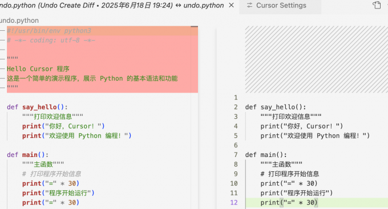This screenshot has width=388, height=209.
Task: Click deleted line starting with '这是一个简单的演示程序'
Action: point(92,78)
